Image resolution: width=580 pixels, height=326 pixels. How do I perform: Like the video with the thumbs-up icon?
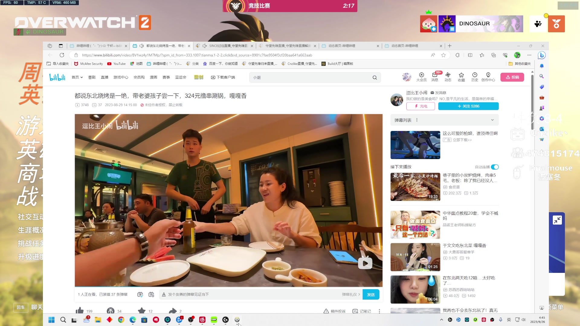click(x=79, y=311)
